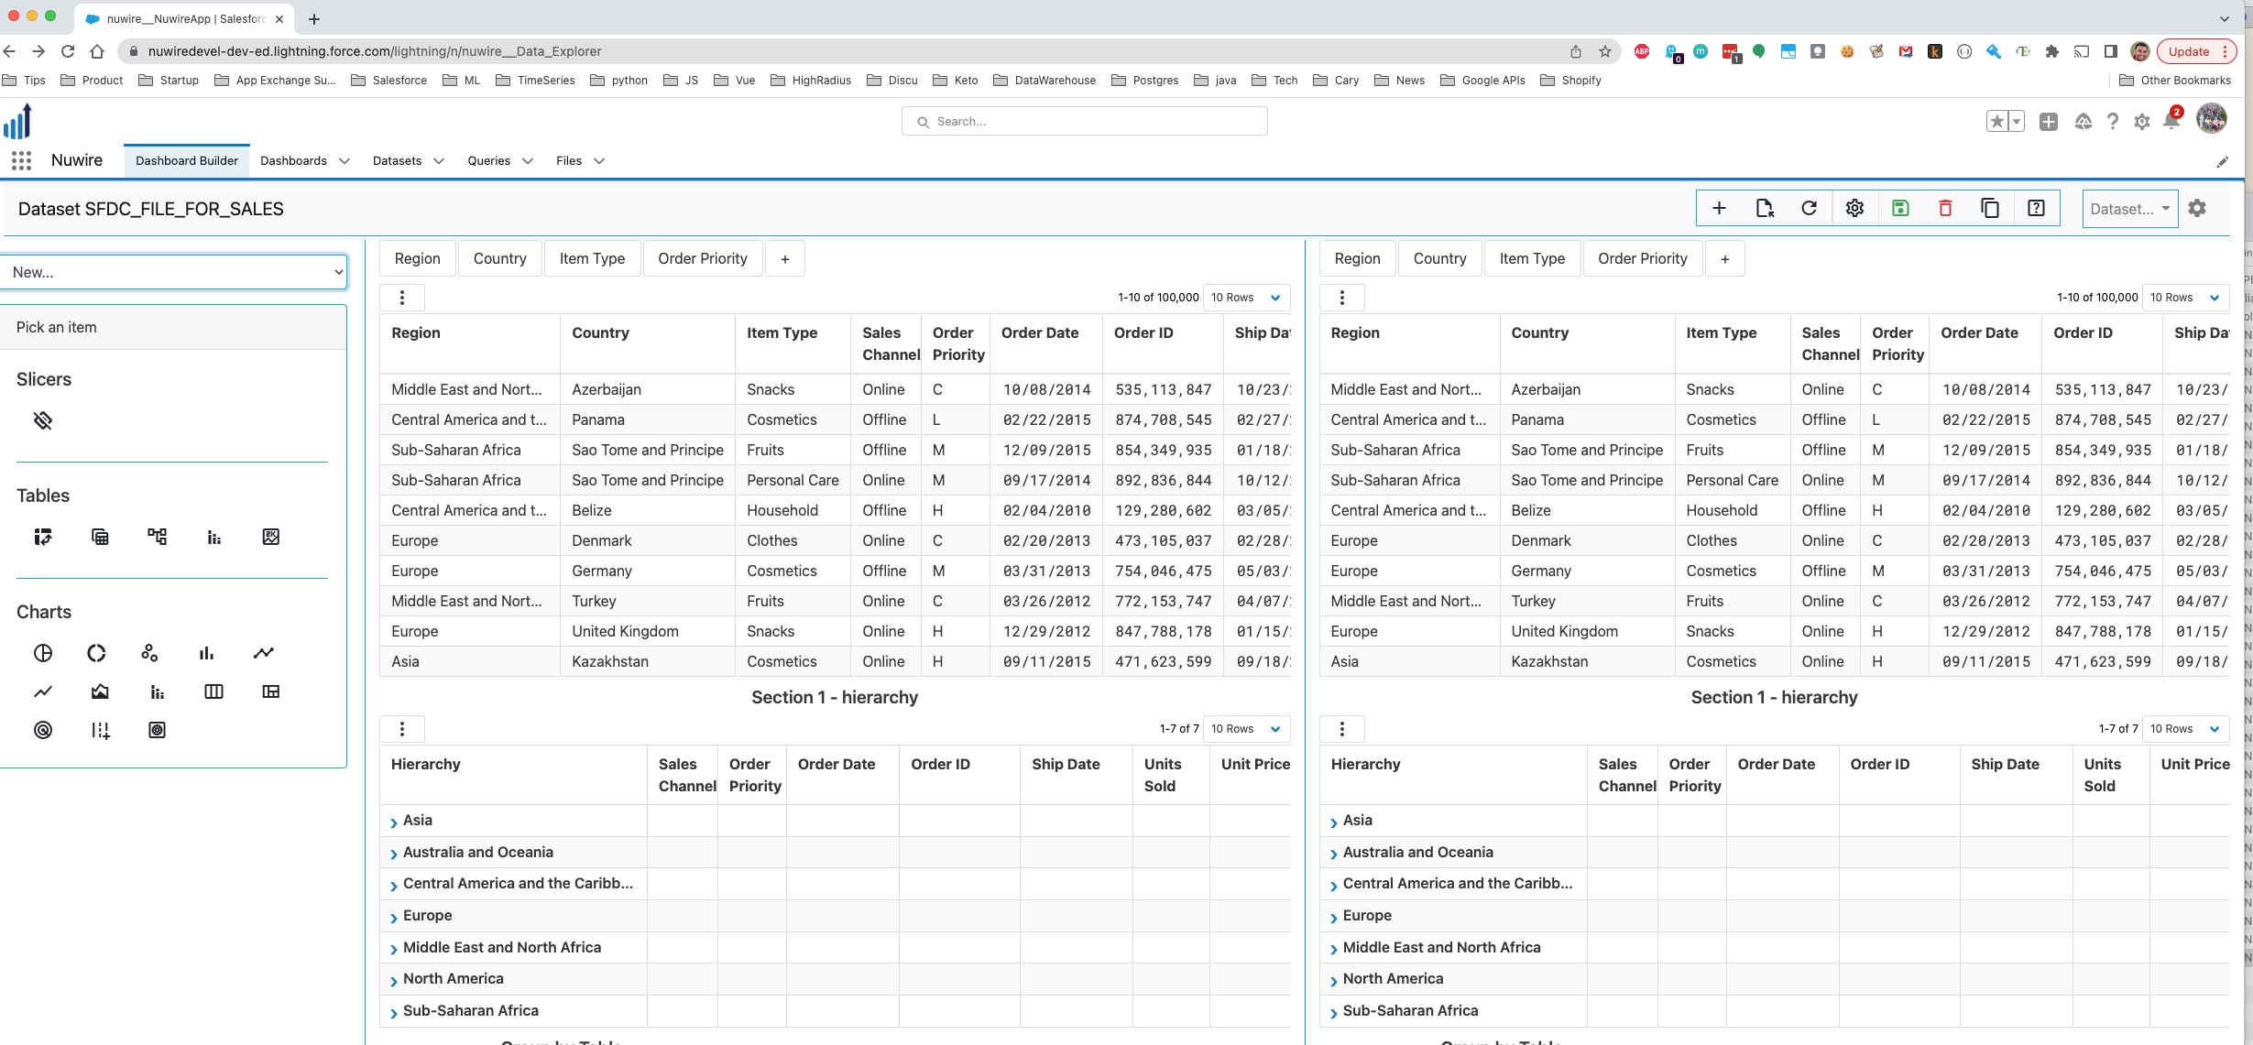Open existing dashboard file icon
The width and height of the screenshot is (2253, 1045).
[1764, 209]
